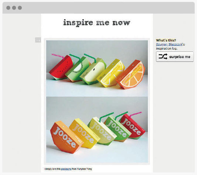197x175 pixels.
Task: Click the small gray arrow tab left of image
Action: tap(38, 40)
